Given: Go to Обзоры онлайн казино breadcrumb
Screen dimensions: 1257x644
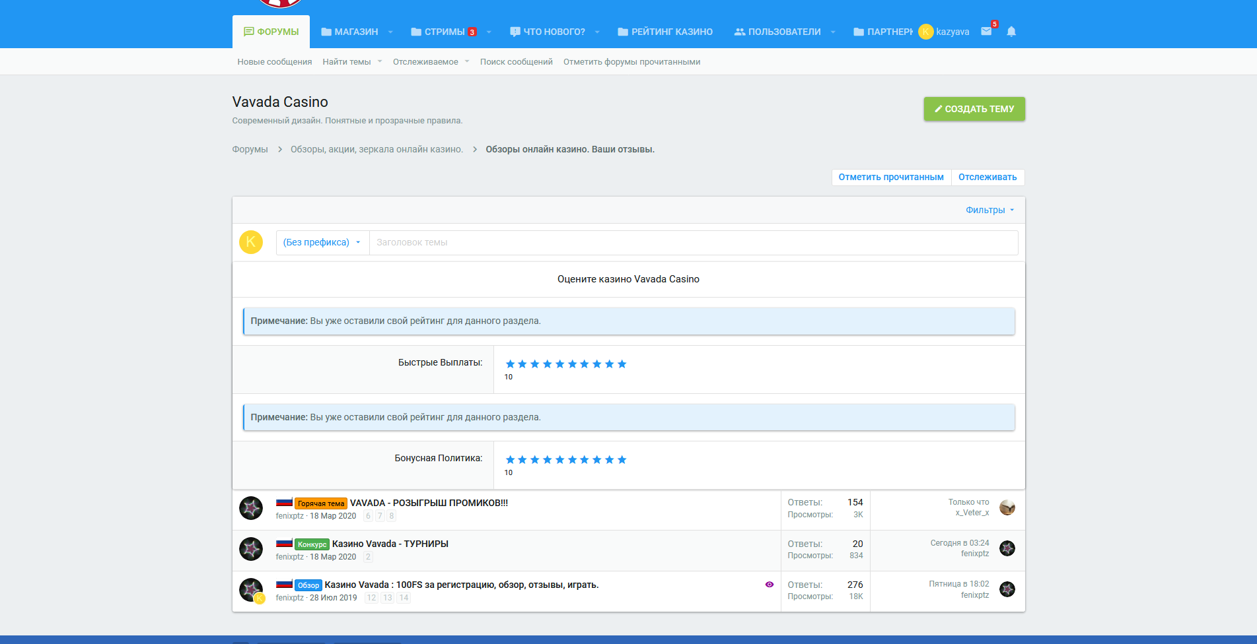Looking at the screenshot, I should click(x=570, y=149).
